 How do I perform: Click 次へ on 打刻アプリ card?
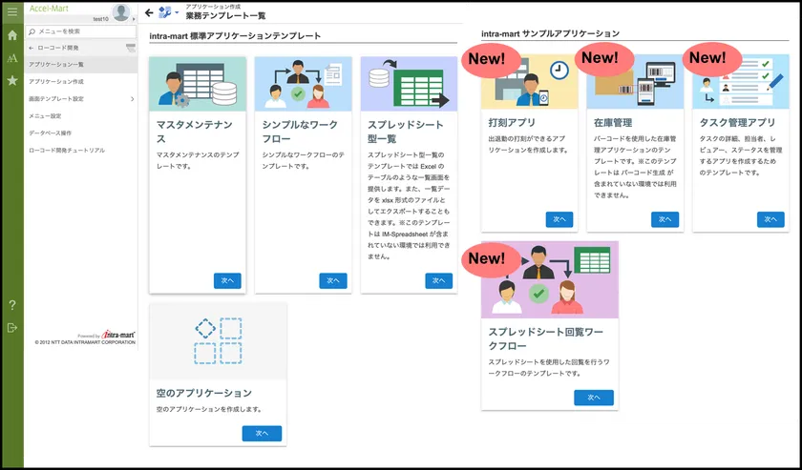[559, 219]
